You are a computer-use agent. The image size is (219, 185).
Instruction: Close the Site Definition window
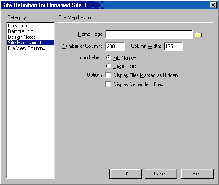click(x=213, y=5)
